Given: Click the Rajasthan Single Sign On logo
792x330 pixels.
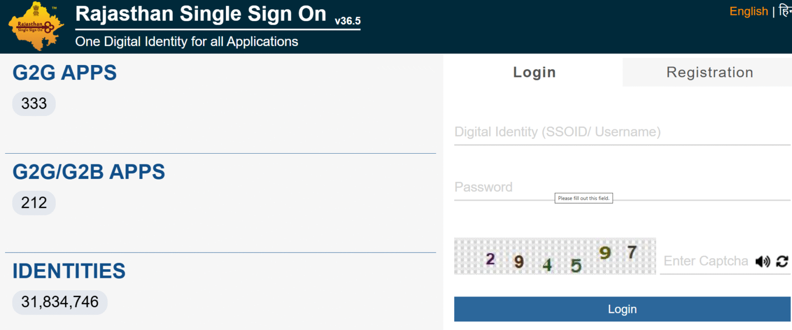Looking at the screenshot, I should coord(35,26).
